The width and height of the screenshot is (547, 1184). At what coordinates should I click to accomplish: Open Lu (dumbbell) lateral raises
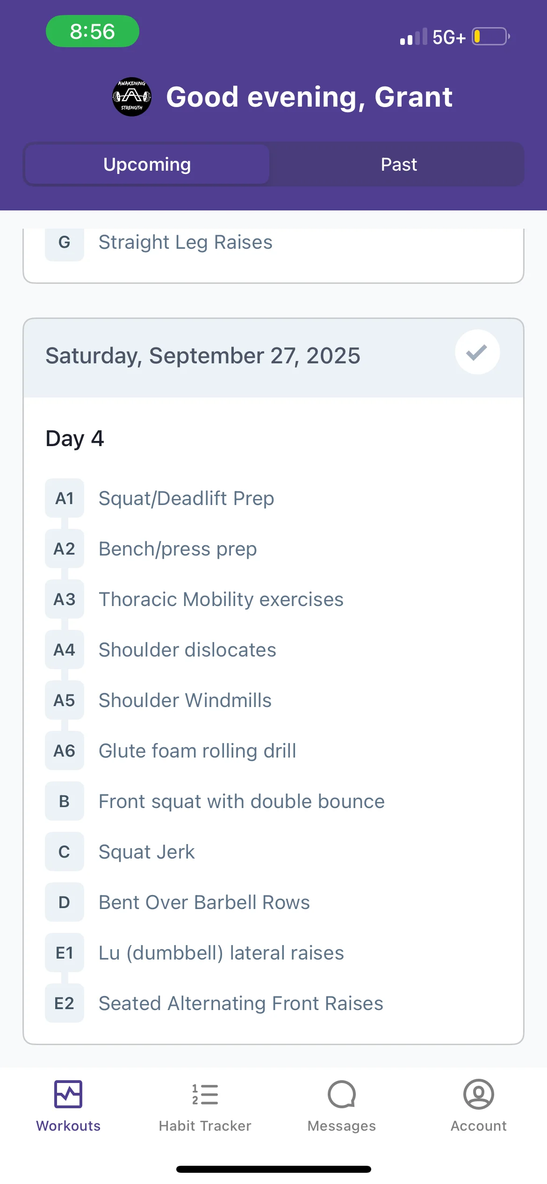click(221, 953)
